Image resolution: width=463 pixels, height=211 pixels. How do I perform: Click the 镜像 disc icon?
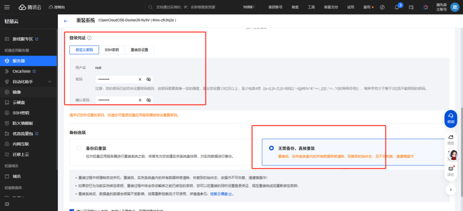[7, 92]
